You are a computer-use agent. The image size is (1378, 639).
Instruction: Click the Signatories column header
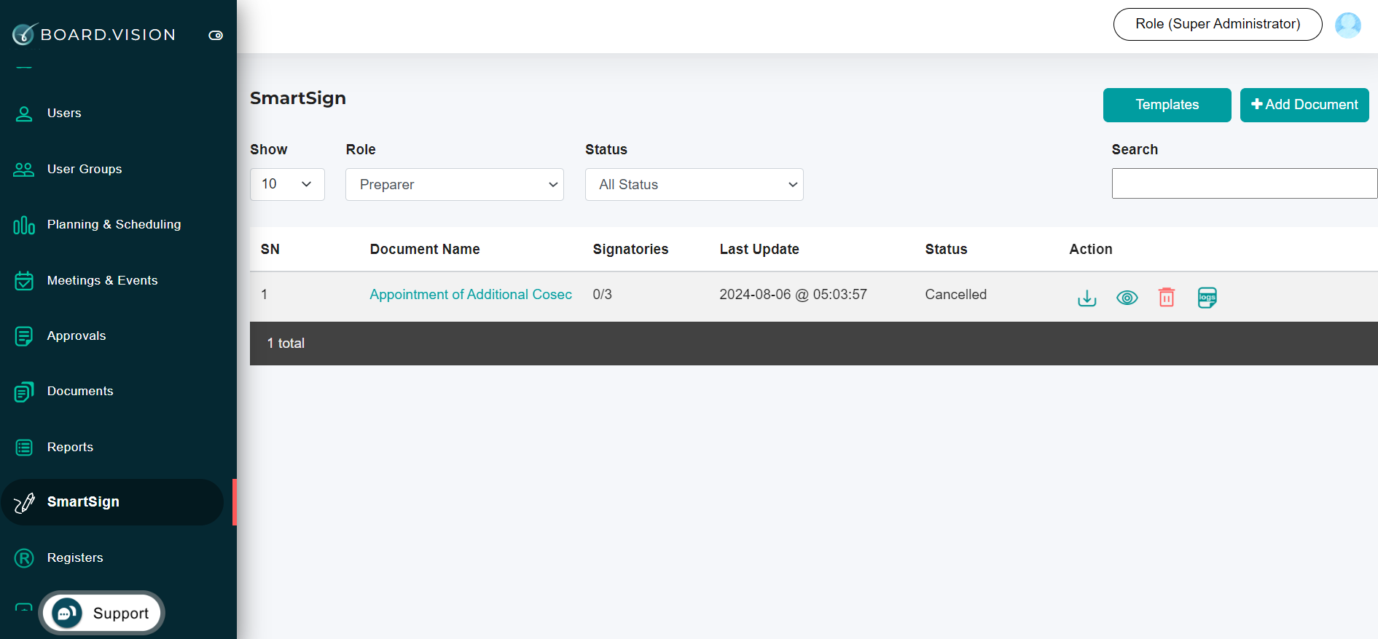630,249
